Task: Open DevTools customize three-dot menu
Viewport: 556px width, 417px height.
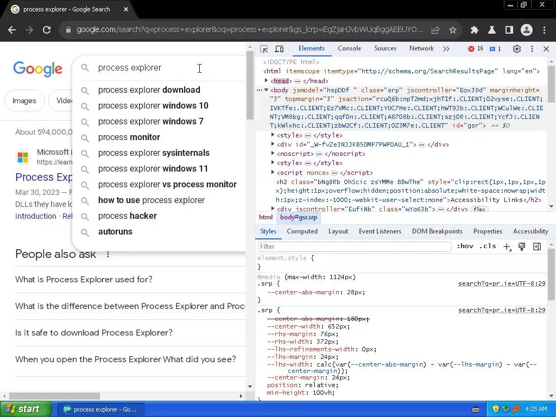Action: tap(532, 49)
